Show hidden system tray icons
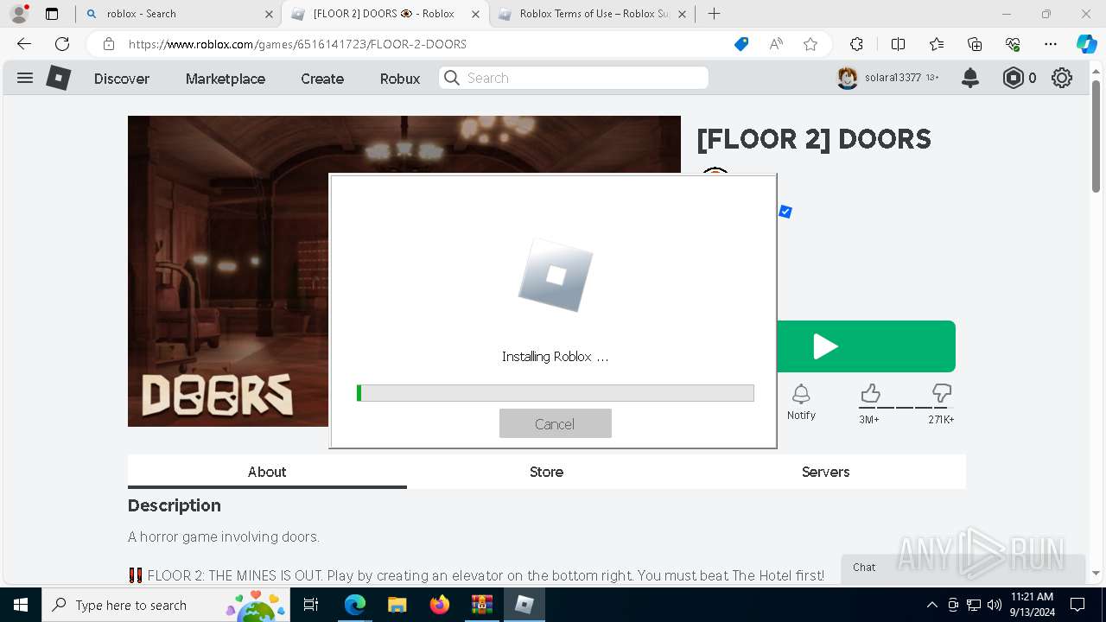The image size is (1106, 622). (931, 605)
